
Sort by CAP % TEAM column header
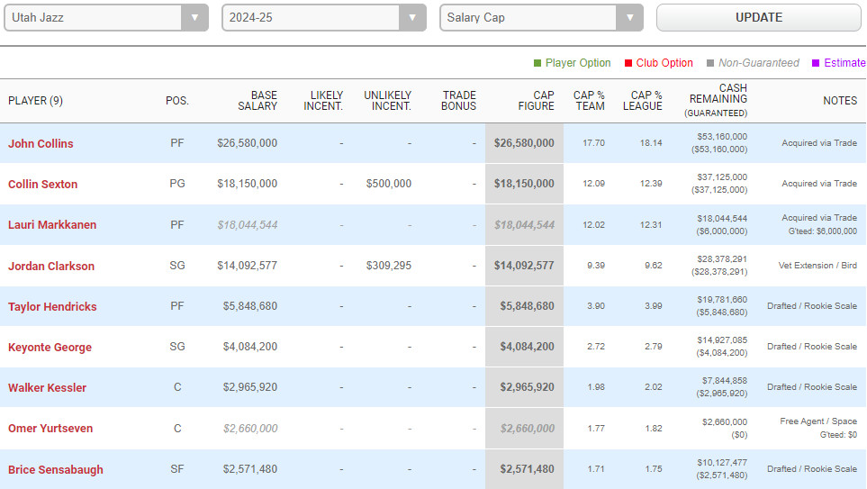tap(589, 101)
